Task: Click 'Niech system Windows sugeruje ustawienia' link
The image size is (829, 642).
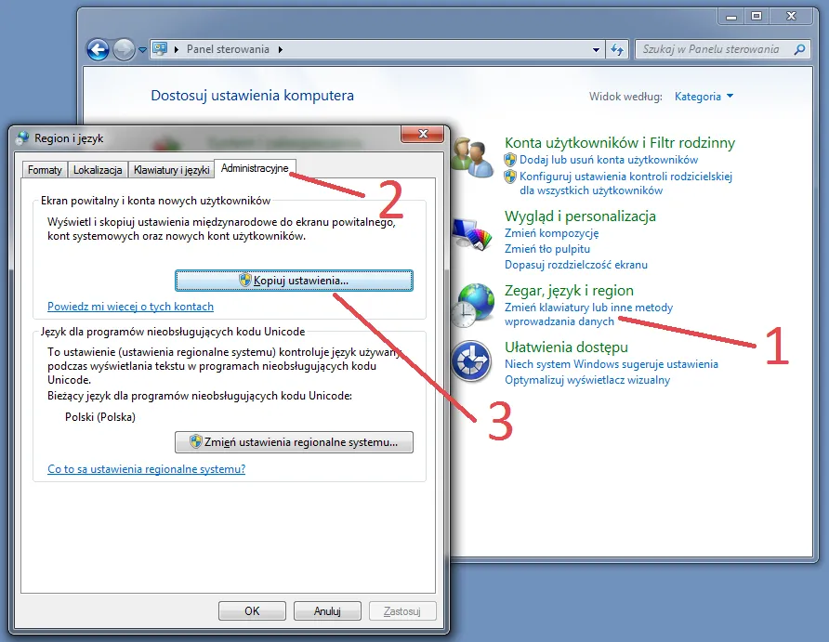Action: (x=612, y=364)
